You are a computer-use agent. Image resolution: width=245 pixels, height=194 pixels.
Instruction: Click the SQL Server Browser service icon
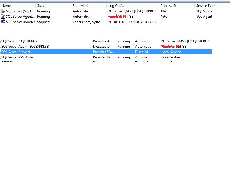click(3, 22)
